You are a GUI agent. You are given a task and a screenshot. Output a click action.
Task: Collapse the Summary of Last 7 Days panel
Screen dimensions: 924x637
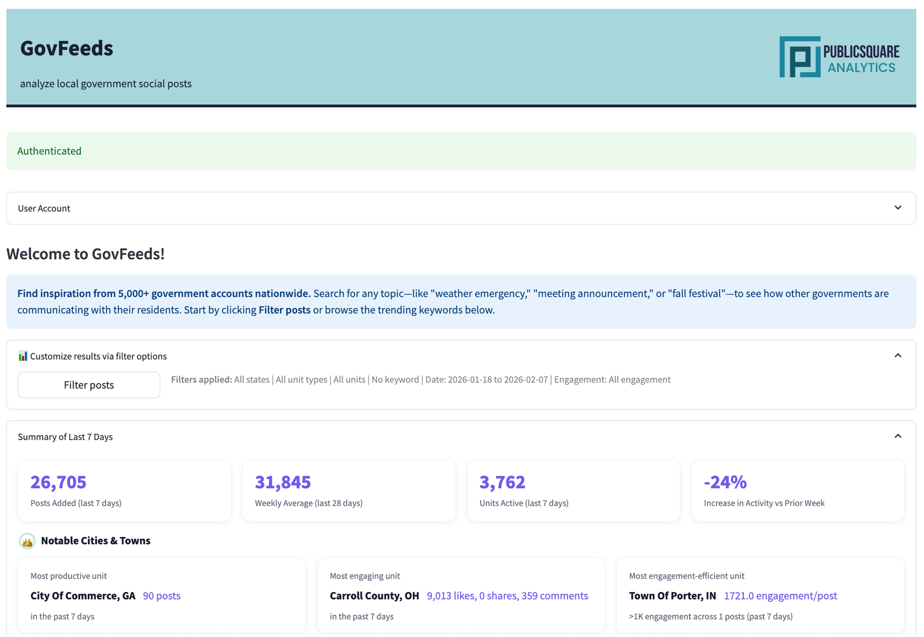[x=897, y=436]
